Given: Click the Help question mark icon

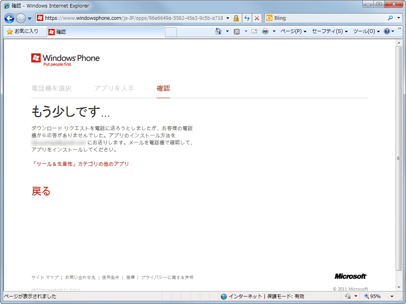Looking at the screenshot, I should click(387, 31).
